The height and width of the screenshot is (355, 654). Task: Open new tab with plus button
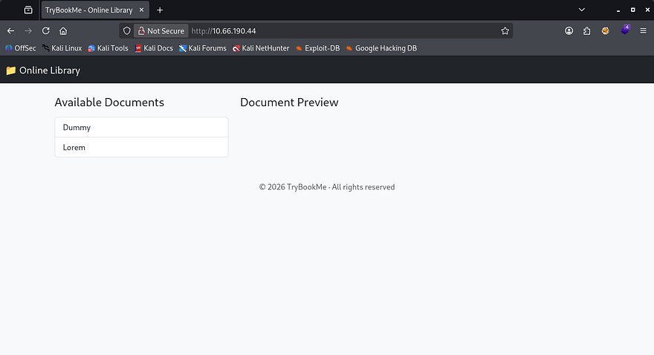coord(160,10)
